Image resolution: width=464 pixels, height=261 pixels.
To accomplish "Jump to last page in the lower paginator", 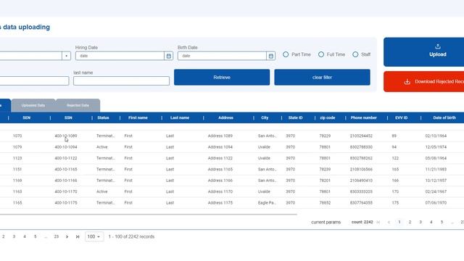I will [x=78, y=237].
